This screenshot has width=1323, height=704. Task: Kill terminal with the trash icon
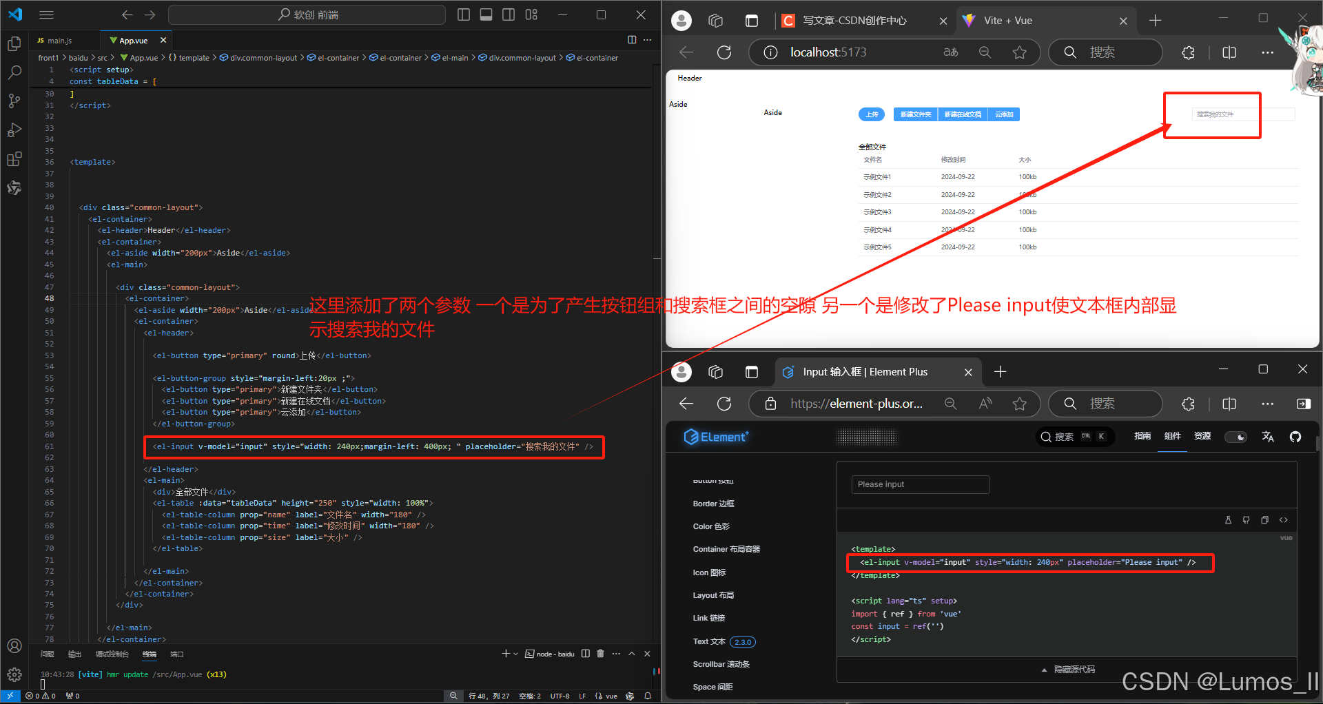(600, 654)
